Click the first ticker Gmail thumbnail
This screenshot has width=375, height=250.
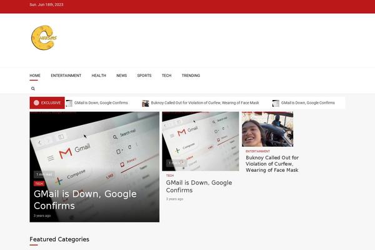coord(69,103)
